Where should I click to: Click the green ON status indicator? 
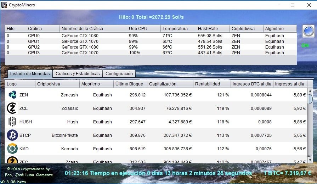point(305,45)
